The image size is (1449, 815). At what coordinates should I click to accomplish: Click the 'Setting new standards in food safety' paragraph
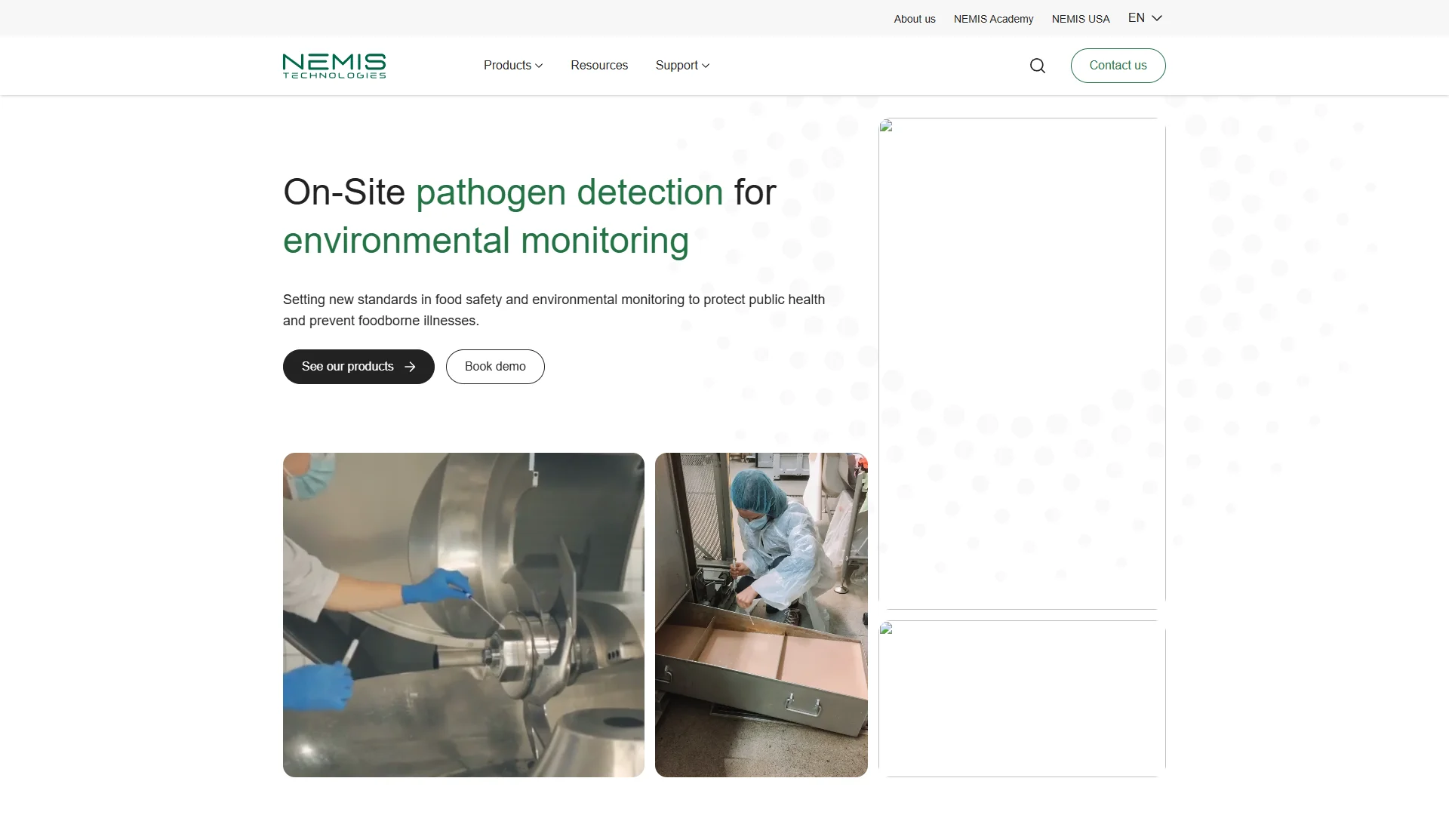(x=554, y=310)
